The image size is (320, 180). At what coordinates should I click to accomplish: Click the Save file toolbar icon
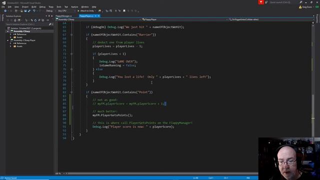[x=25, y=11]
